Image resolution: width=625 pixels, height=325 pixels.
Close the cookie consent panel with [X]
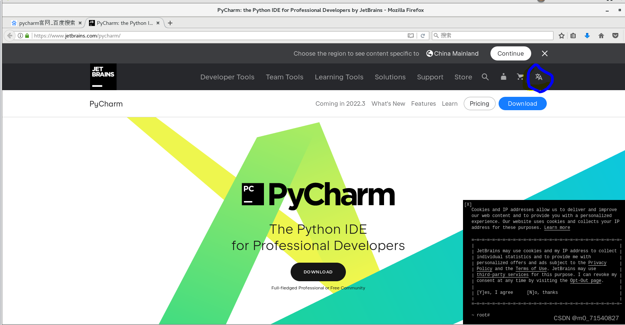coord(468,204)
